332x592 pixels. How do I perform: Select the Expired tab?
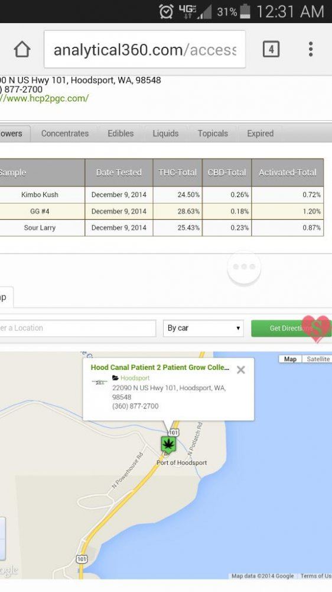(261, 134)
